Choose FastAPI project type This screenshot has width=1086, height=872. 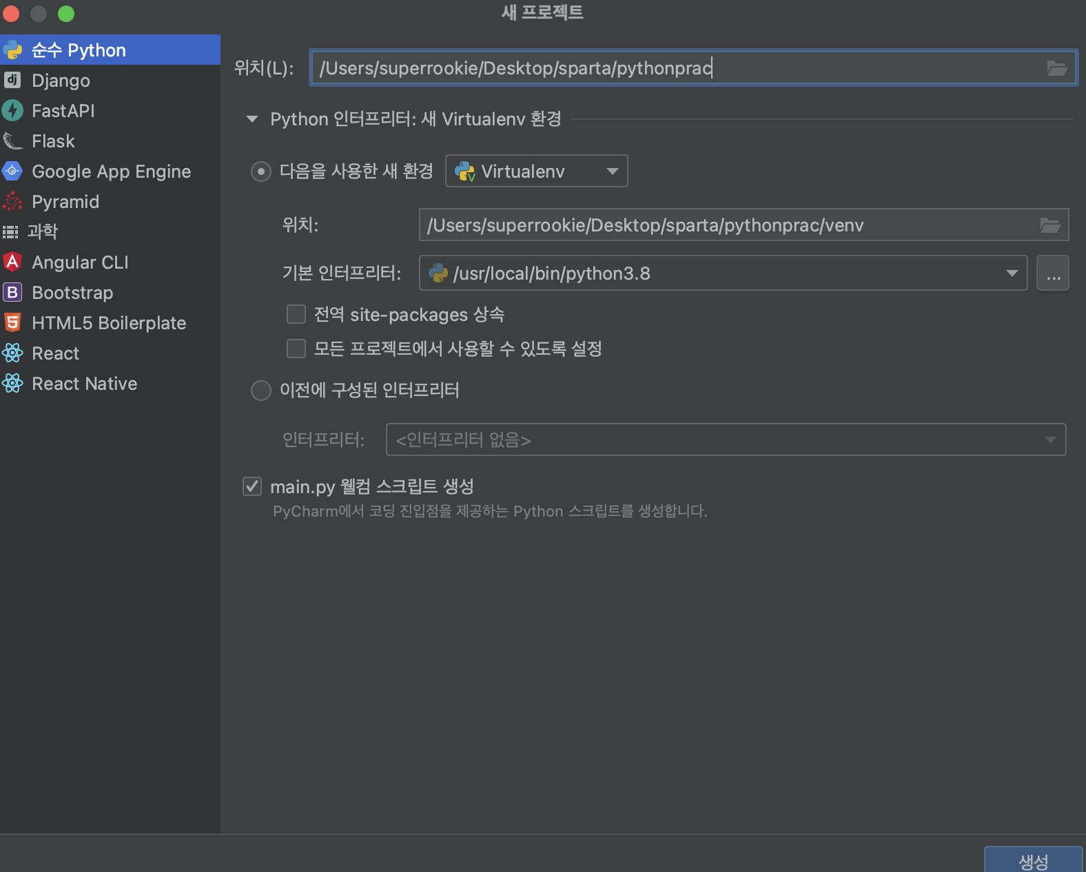pyautogui.click(x=110, y=110)
